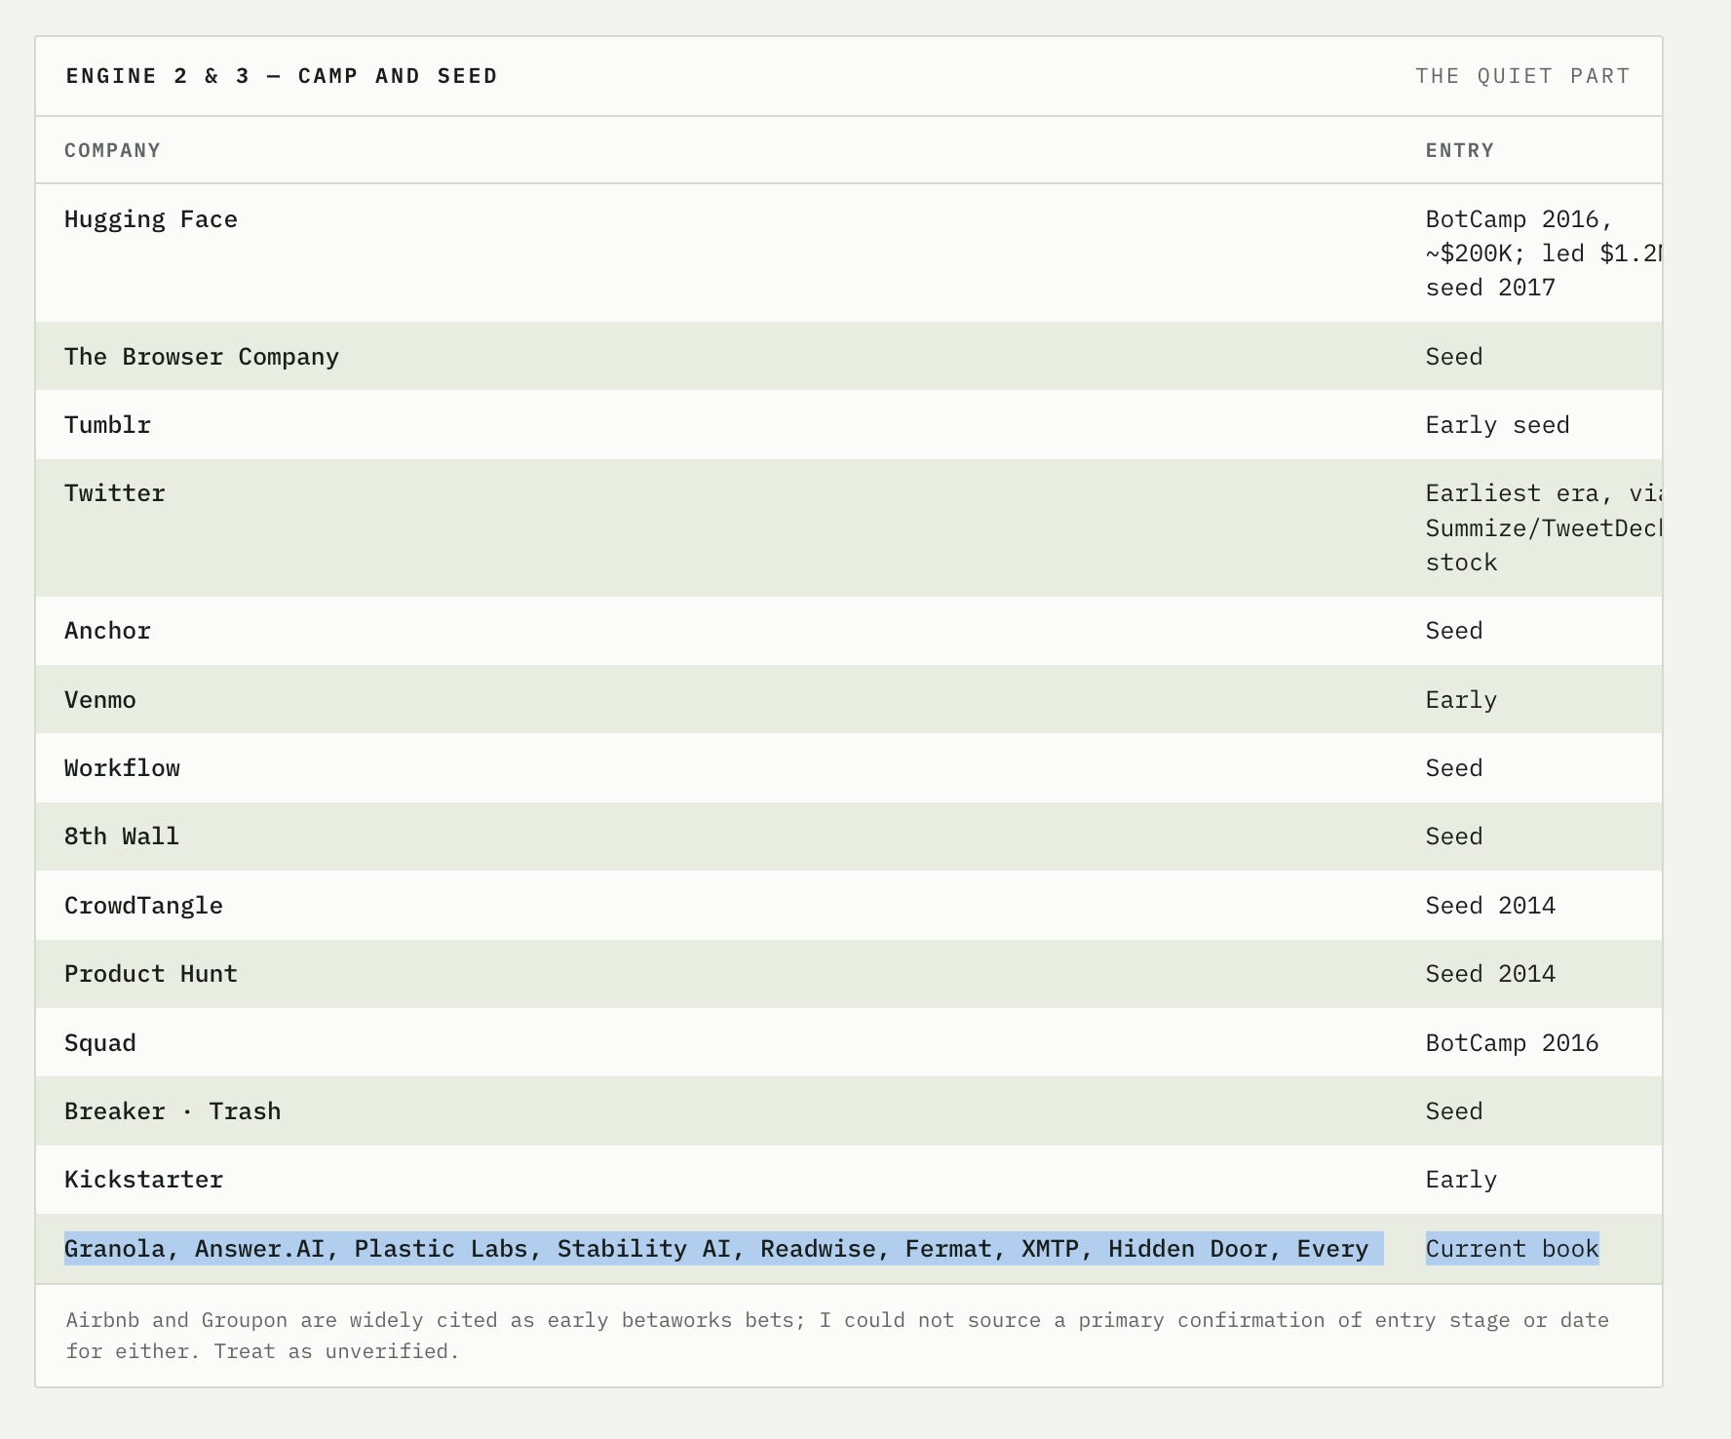Select the Hugging Face company cell
Image resolution: width=1731 pixels, height=1439 pixels.
[151, 219]
